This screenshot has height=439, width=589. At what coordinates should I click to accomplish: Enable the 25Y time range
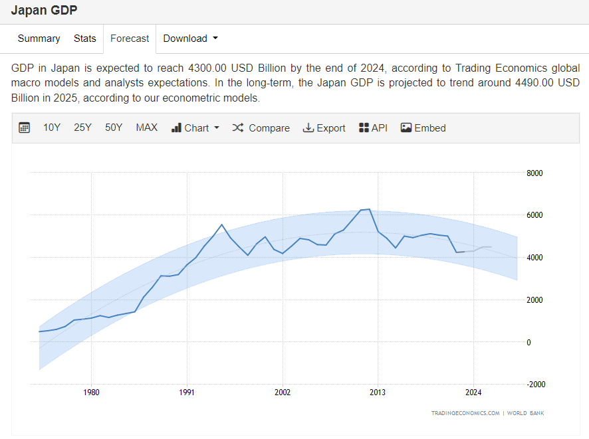tap(82, 128)
